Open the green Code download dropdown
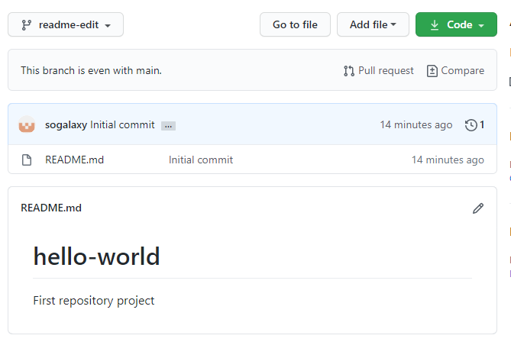 [456, 24]
